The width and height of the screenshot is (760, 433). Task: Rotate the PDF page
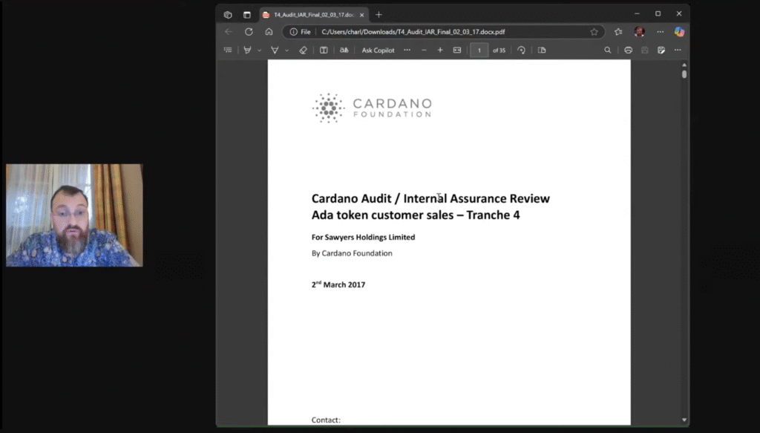click(x=521, y=51)
